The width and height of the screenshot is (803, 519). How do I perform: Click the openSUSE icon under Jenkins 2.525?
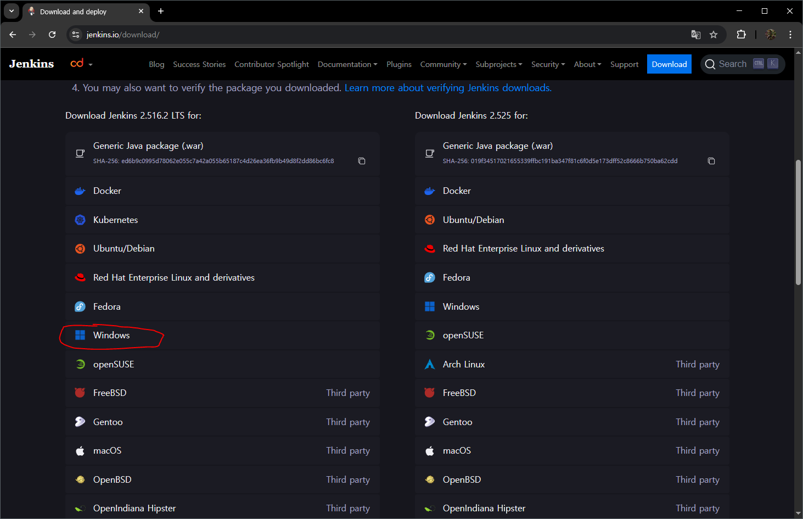tap(430, 335)
